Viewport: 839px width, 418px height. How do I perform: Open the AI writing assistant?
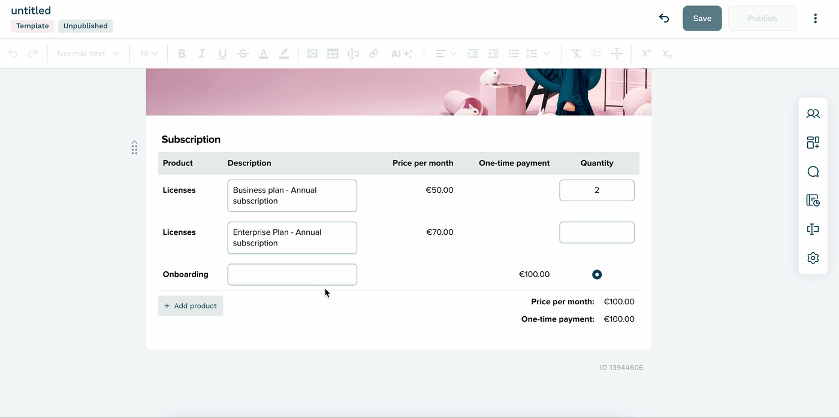[x=402, y=53]
